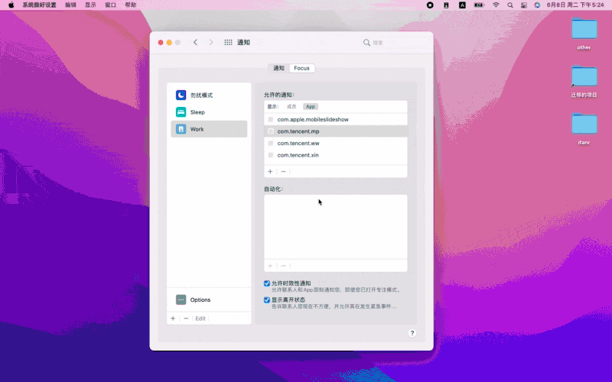Add automation with plus button
This screenshot has width=612, height=382.
tap(270, 266)
